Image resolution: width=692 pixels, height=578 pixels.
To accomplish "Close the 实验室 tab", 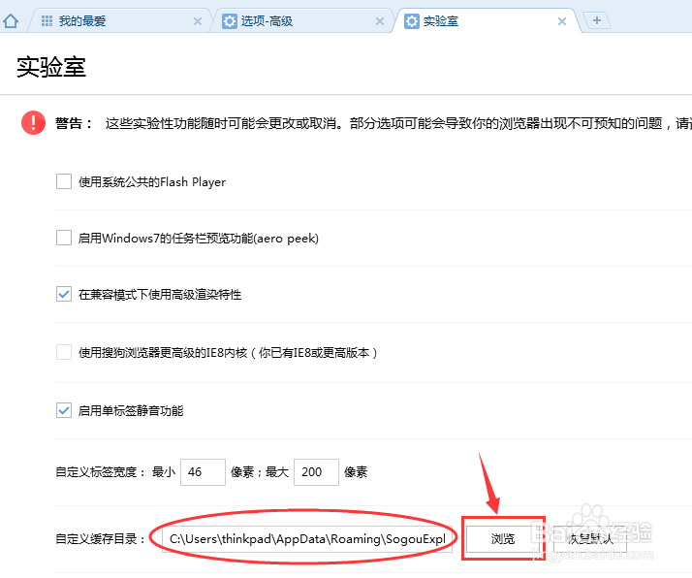I will 562,21.
